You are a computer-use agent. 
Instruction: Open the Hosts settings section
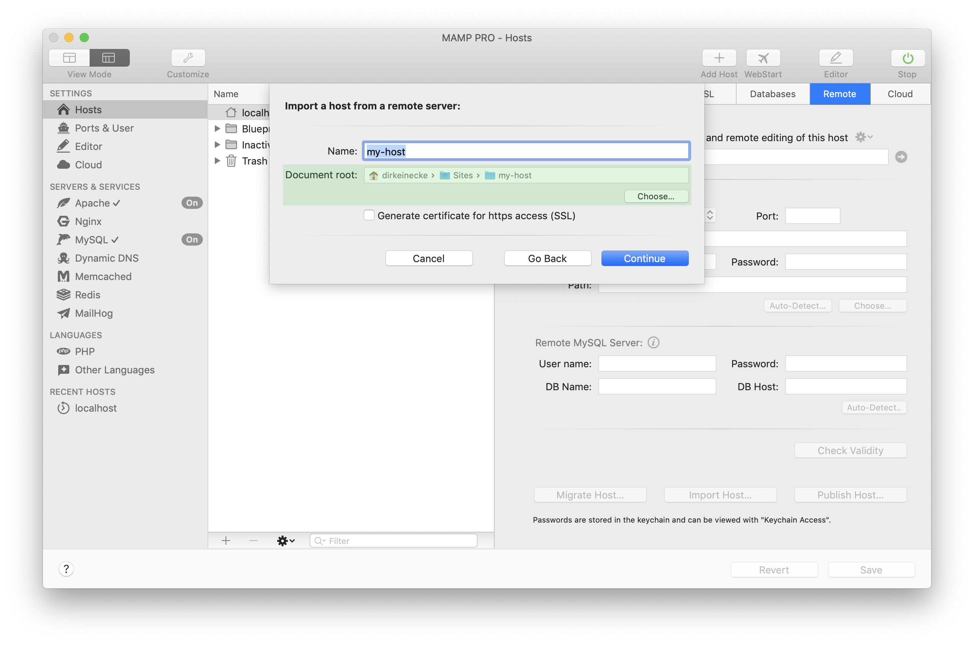(88, 109)
